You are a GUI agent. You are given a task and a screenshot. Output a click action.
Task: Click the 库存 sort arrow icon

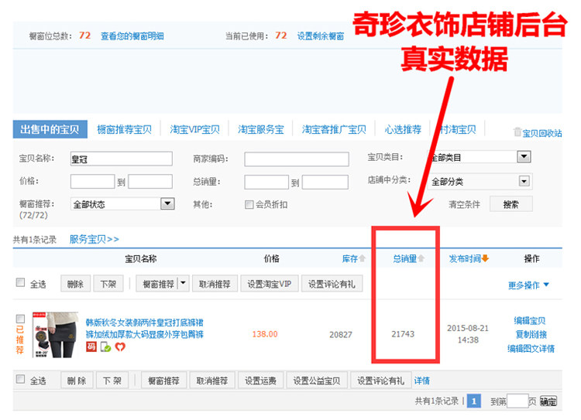click(x=362, y=258)
